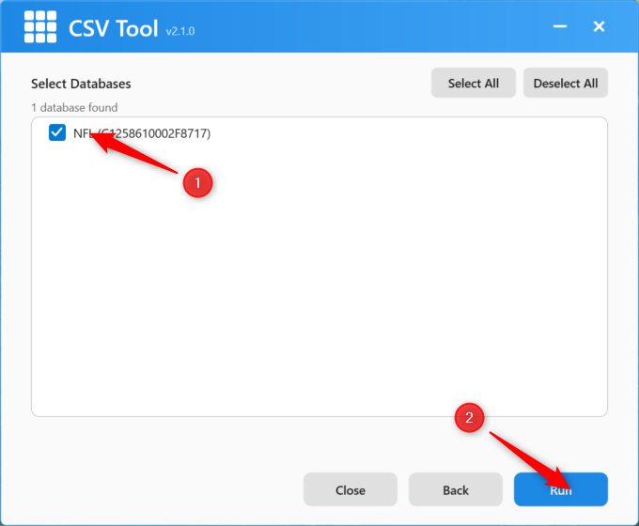Click the CSV Tool title text
The image size is (639, 526).
113,28
